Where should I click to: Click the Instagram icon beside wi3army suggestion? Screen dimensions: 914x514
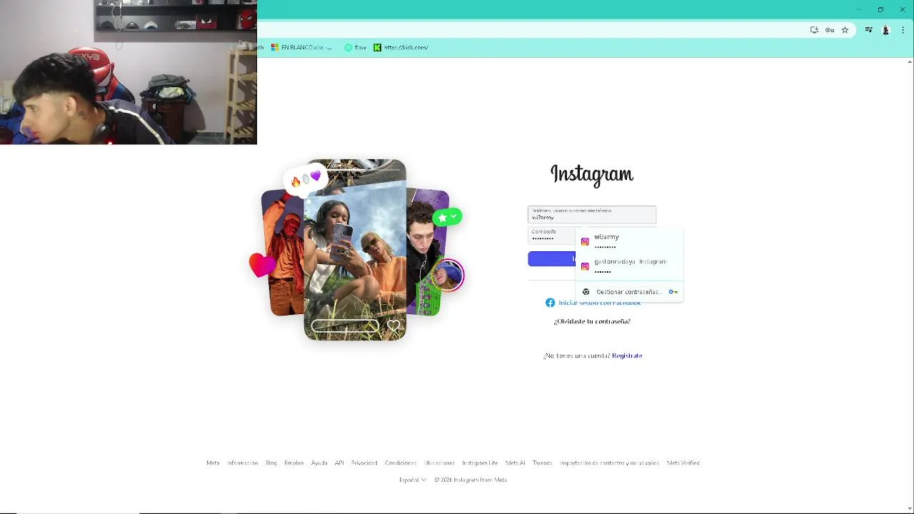[585, 241]
